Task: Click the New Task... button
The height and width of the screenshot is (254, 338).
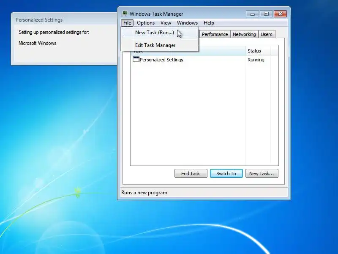Action: 262,174
